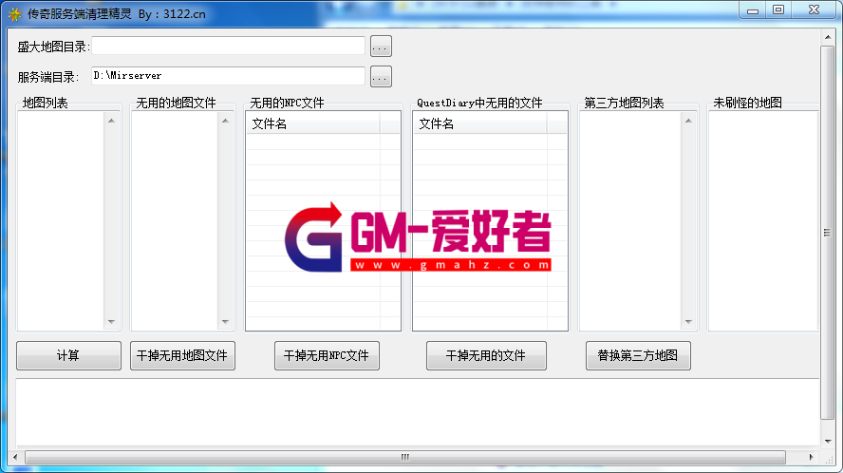Click up arrow of 无用的地图文件 scrollbar
This screenshot has height=473, width=843.
(225, 121)
